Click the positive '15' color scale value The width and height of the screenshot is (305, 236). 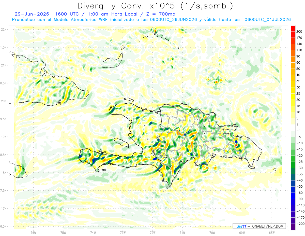(298, 106)
